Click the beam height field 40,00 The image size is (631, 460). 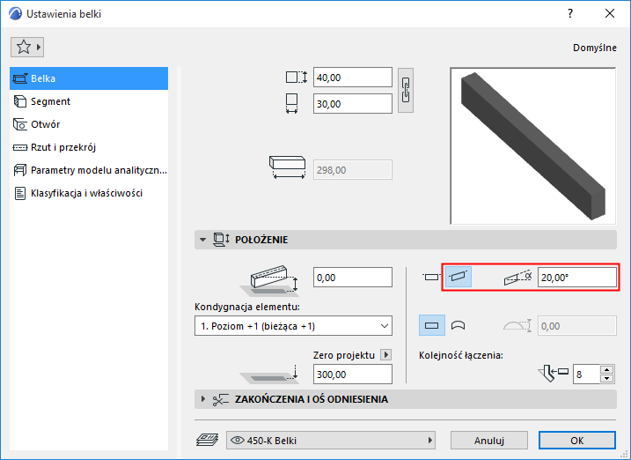pos(353,78)
